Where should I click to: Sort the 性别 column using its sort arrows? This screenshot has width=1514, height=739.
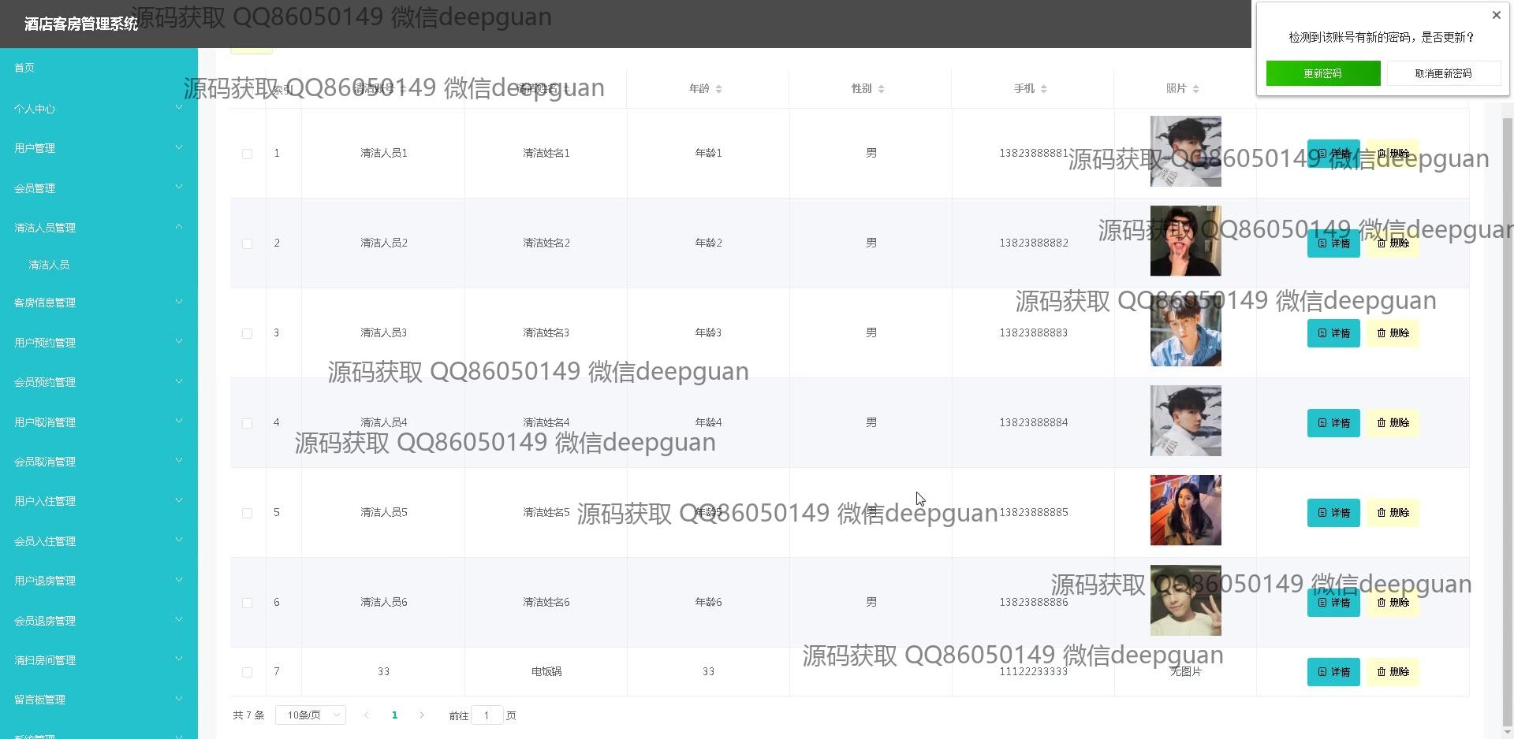point(881,89)
